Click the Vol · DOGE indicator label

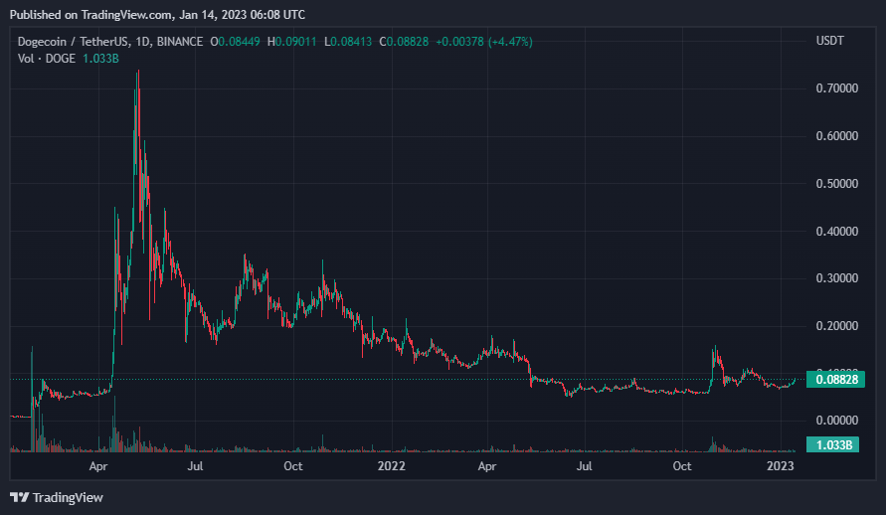tap(47, 59)
